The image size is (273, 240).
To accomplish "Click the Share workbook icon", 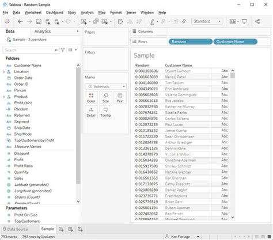I will click(x=257, y=21).
